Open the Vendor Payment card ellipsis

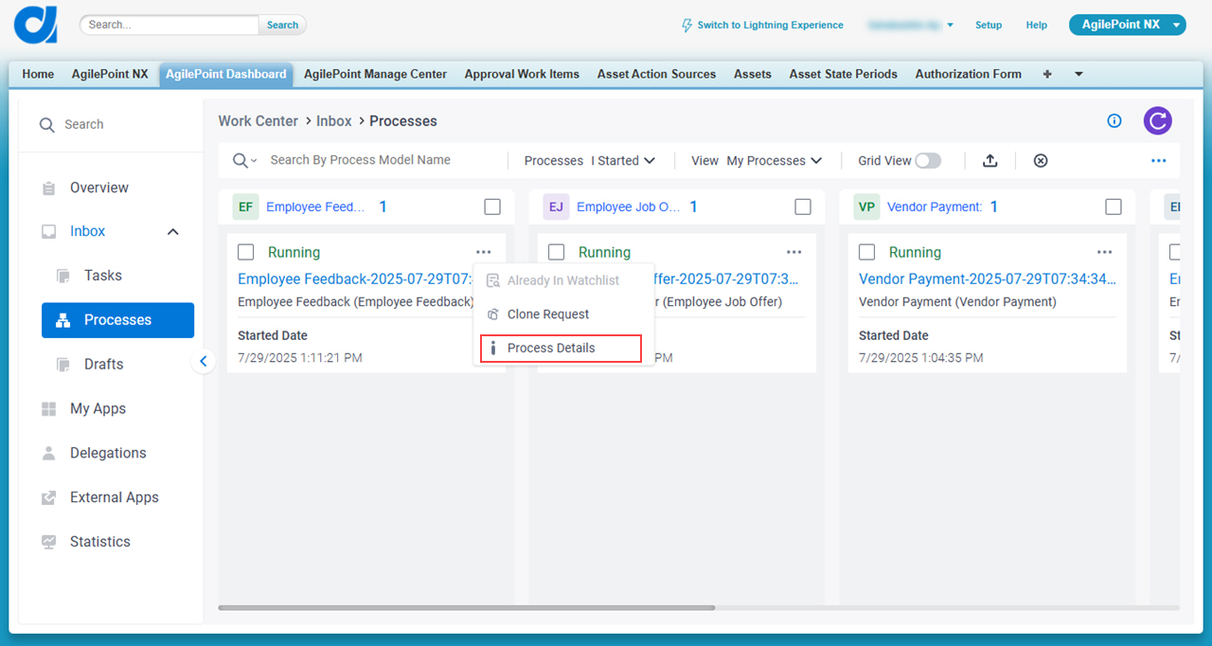pyautogui.click(x=1105, y=252)
